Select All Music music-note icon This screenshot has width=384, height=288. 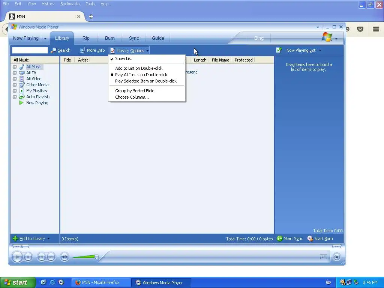pos(22,67)
